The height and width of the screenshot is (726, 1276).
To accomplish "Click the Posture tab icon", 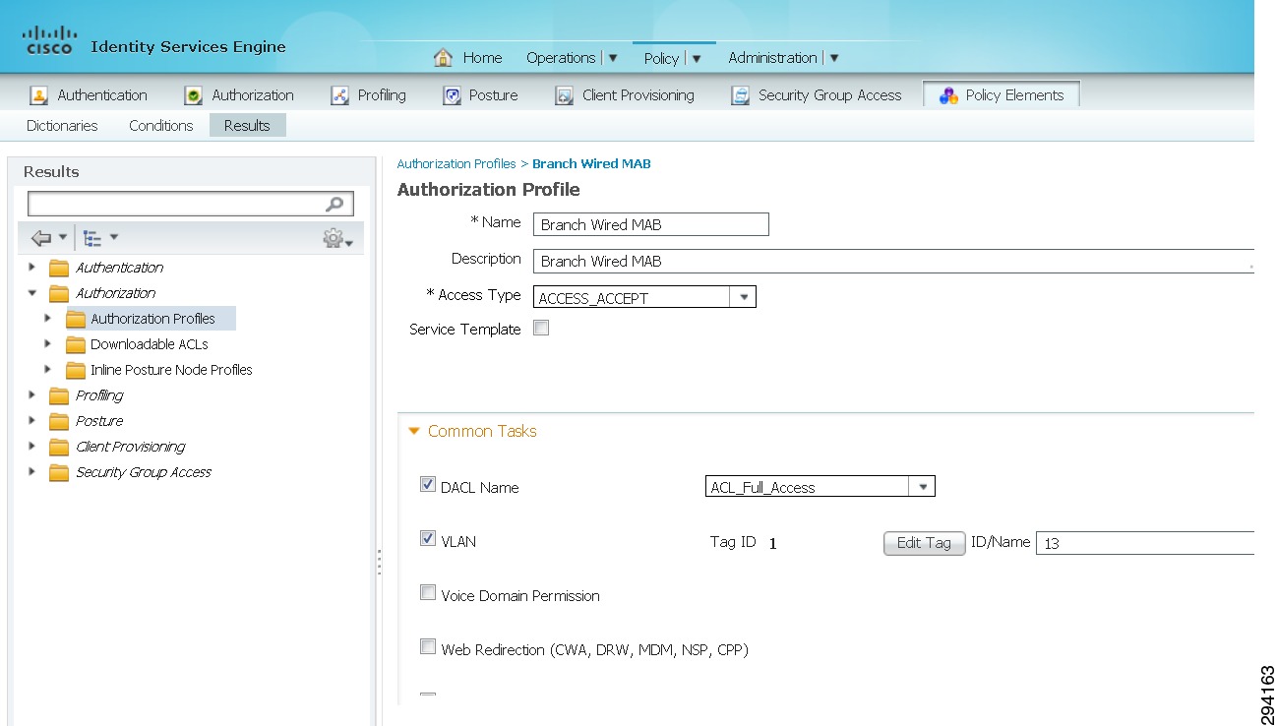I will click(x=452, y=95).
